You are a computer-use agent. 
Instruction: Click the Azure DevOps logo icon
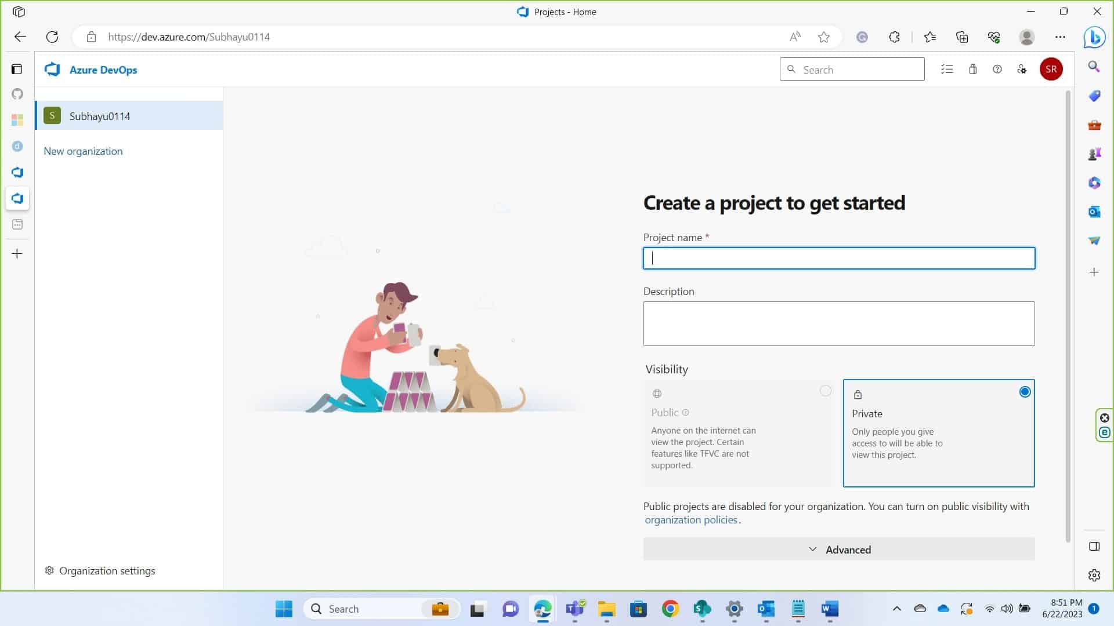(52, 70)
